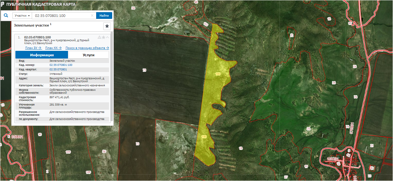
Task: Select the parcel title 02:35:070801:100 in results
Action: click(x=37, y=37)
